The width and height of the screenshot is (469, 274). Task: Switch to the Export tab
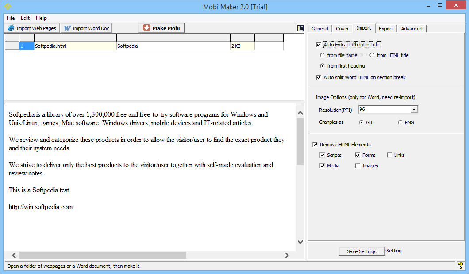(x=386, y=29)
